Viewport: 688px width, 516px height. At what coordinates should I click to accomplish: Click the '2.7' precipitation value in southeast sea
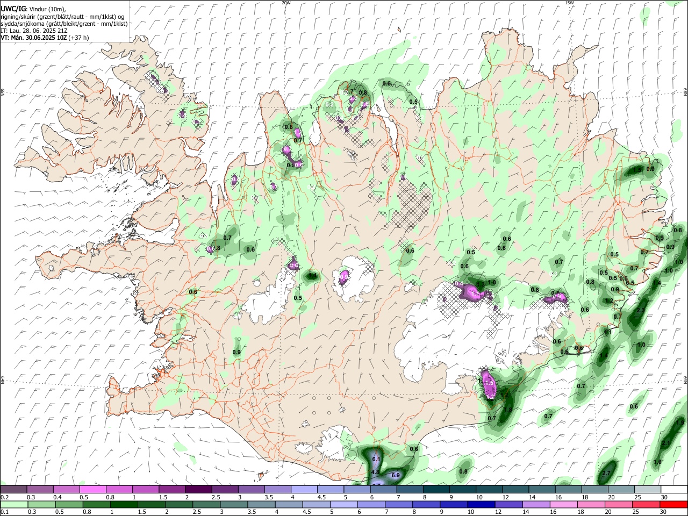(606, 473)
